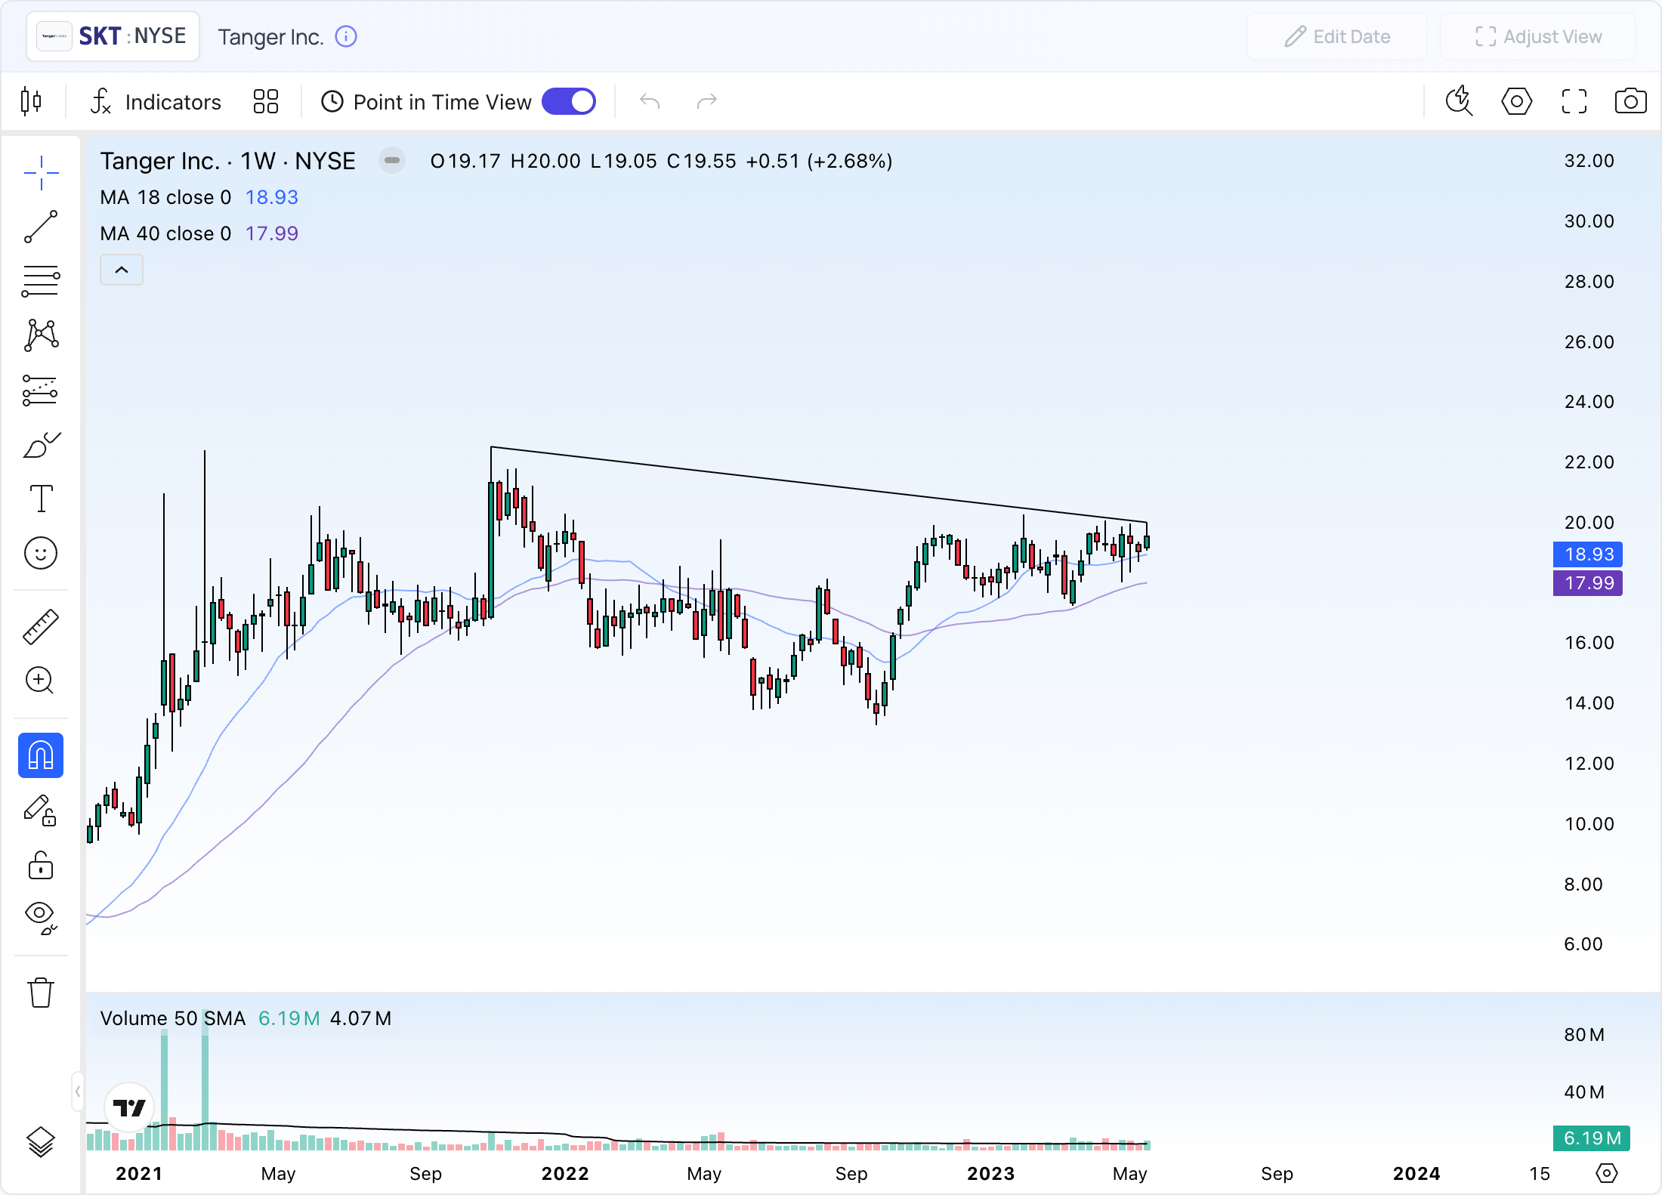
Task: Open time axis settings gear icon
Action: (1607, 1173)
